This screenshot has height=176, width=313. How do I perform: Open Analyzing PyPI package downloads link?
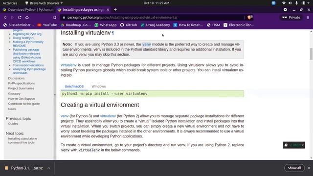pyautogui.click(x=29, y=71)
